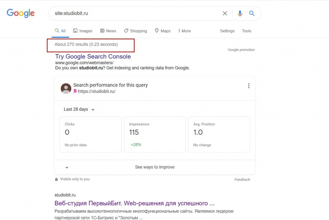Click the lock icon beside Visible only to you

pyautogui.click(x=56, y=179)
